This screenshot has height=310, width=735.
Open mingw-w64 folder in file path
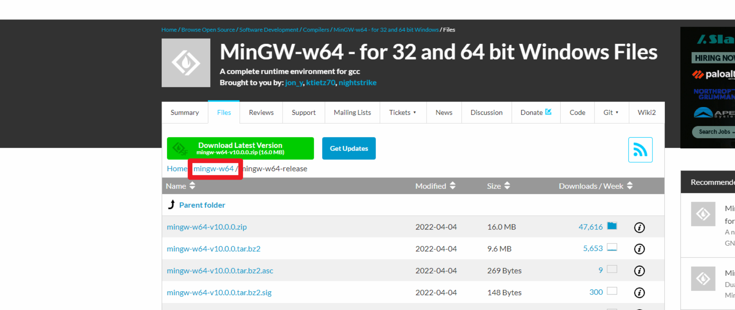[x=213, y=168]
